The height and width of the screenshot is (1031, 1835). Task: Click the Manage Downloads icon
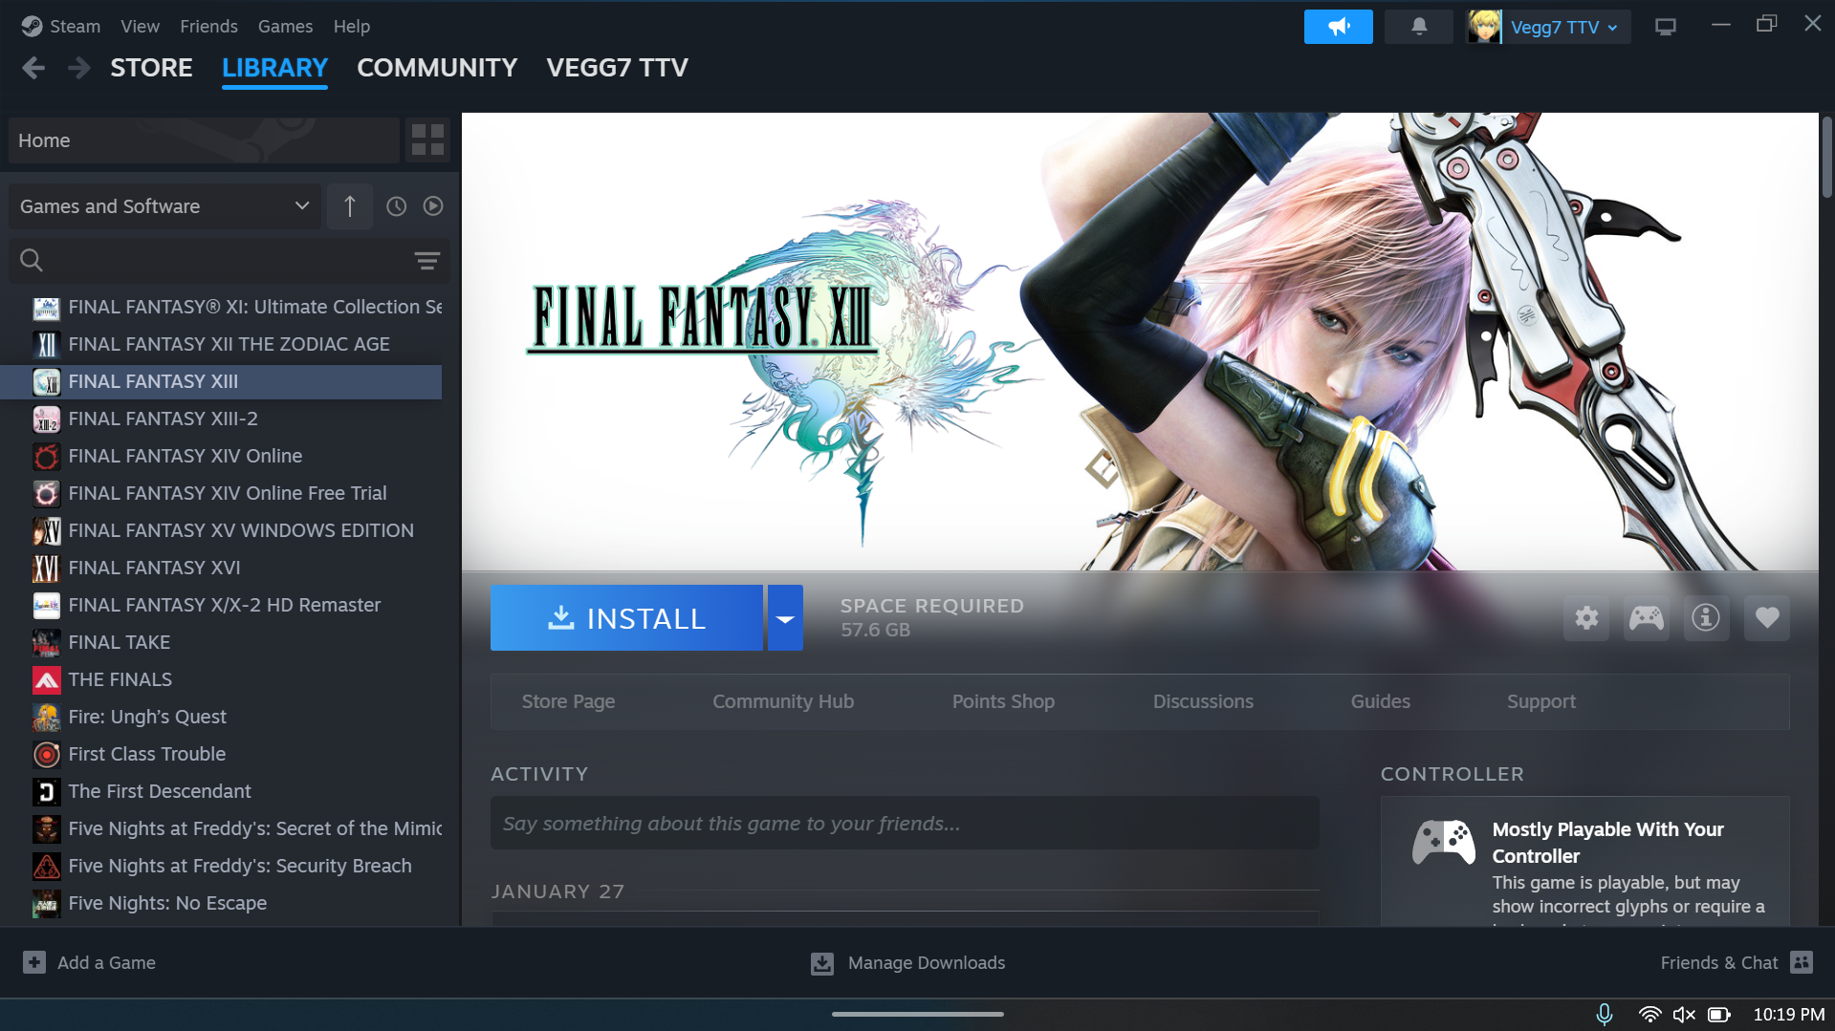click(822, 963)
